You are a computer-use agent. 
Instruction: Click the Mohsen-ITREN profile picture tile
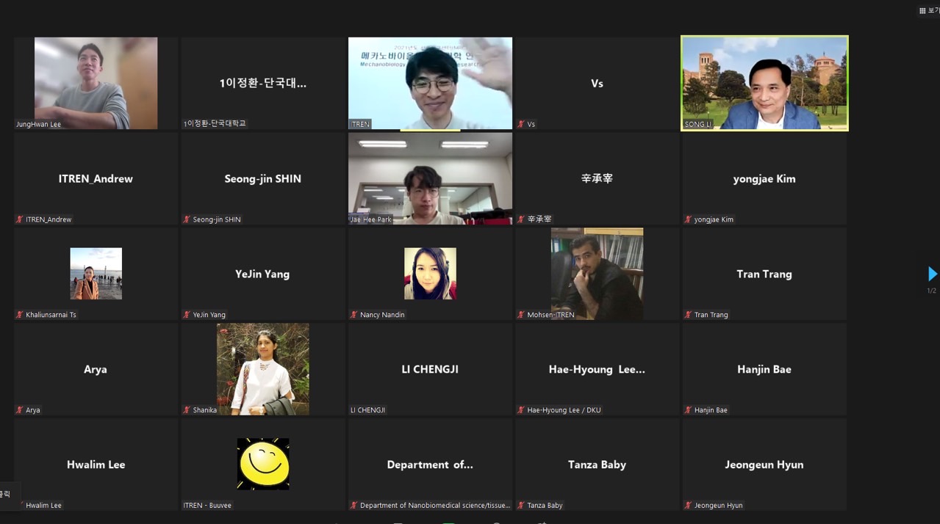coord(597,273)
